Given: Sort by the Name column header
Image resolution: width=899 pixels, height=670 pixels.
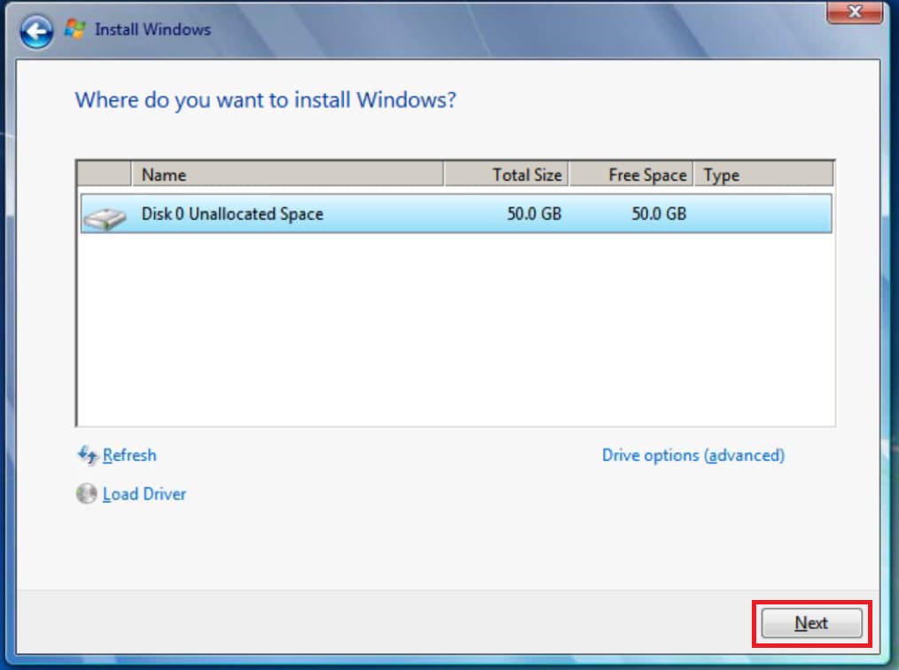Looking at the screenshot, I should (286, 175).
